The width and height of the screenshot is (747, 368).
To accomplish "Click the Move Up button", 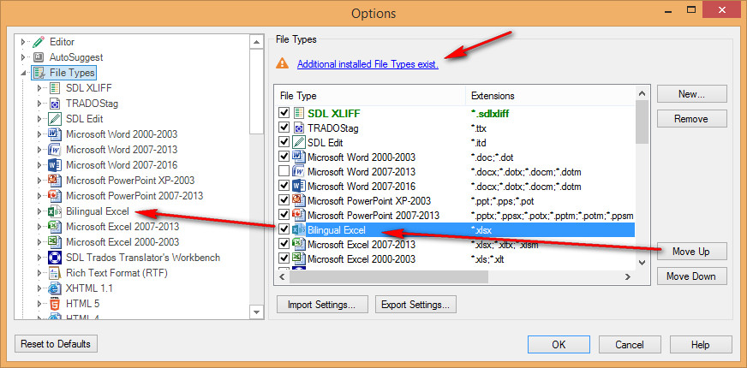I will click(x=691, y=252).
